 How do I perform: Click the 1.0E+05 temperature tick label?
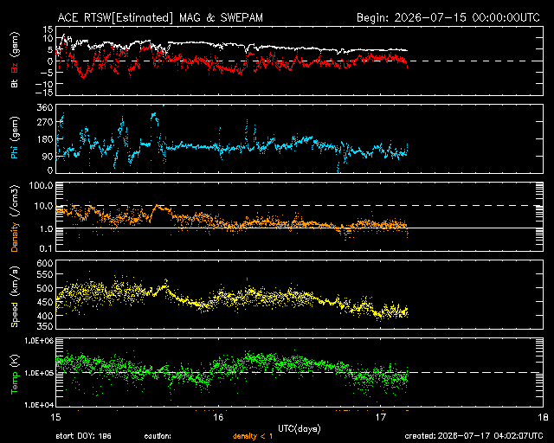coord(39,373)
